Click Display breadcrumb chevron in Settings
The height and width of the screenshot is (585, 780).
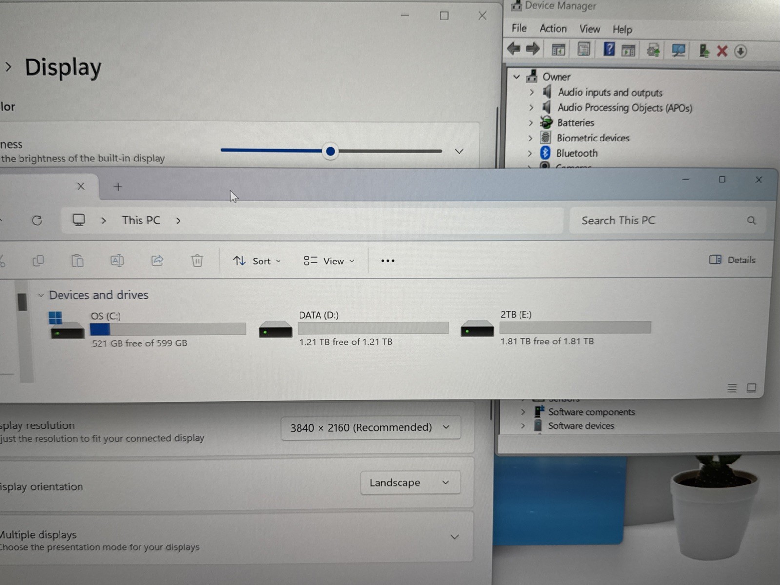tap(8, 67)
